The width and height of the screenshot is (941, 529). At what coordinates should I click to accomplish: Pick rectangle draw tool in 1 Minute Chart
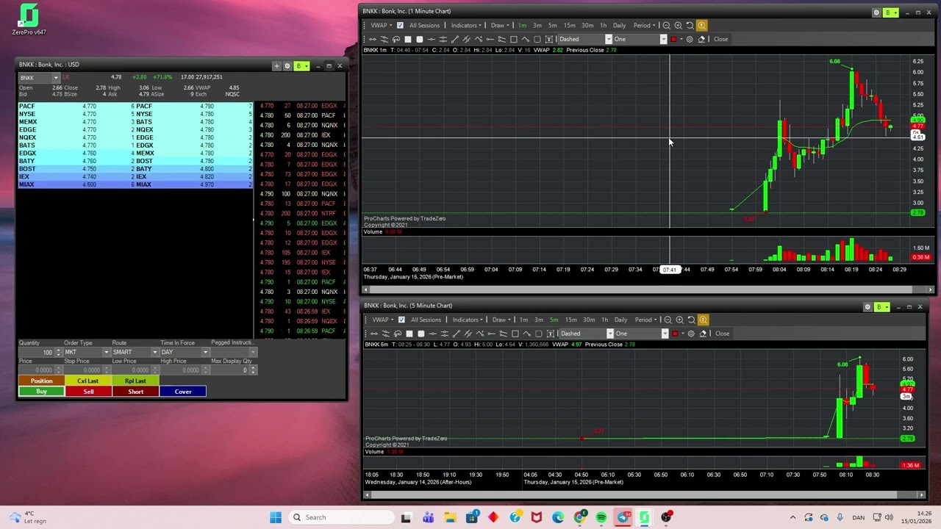click(514, 39)
